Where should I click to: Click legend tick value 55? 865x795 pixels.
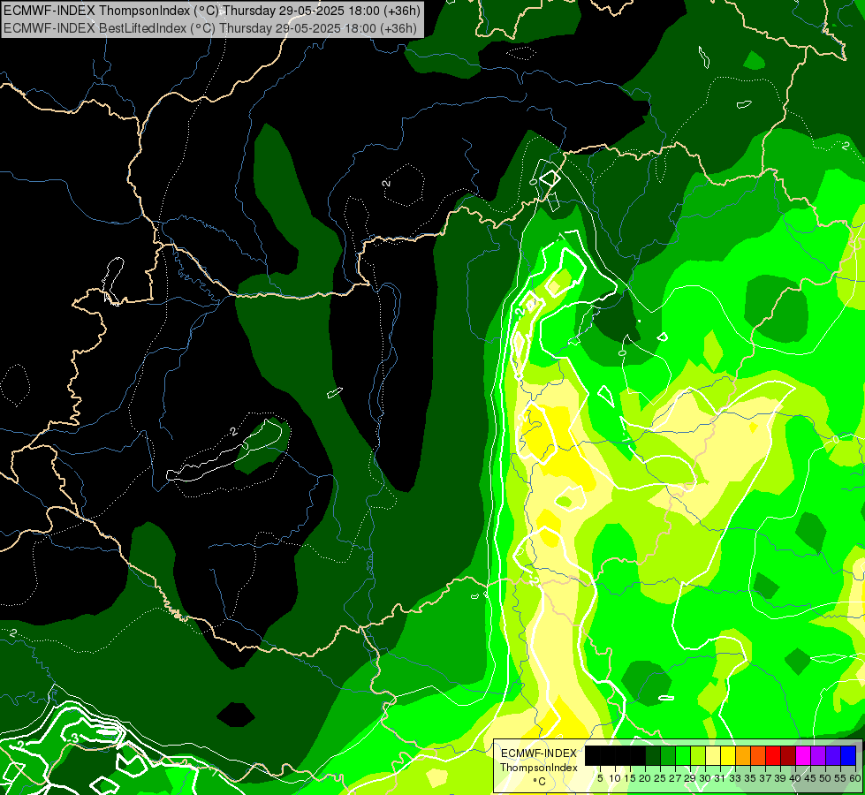(x=840, y=778)
